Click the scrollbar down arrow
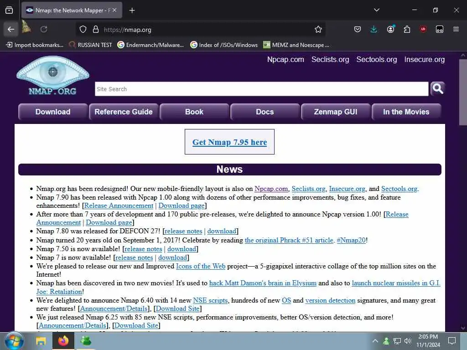467x350 pixels. 463,328
